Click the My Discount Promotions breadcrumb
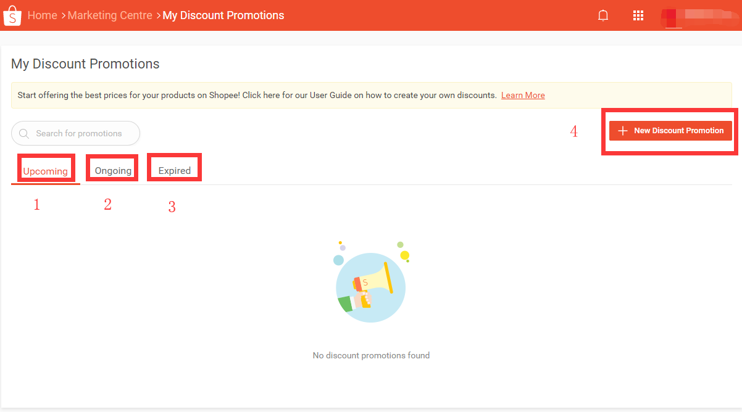The image size is (742, 412). [223, 15]
